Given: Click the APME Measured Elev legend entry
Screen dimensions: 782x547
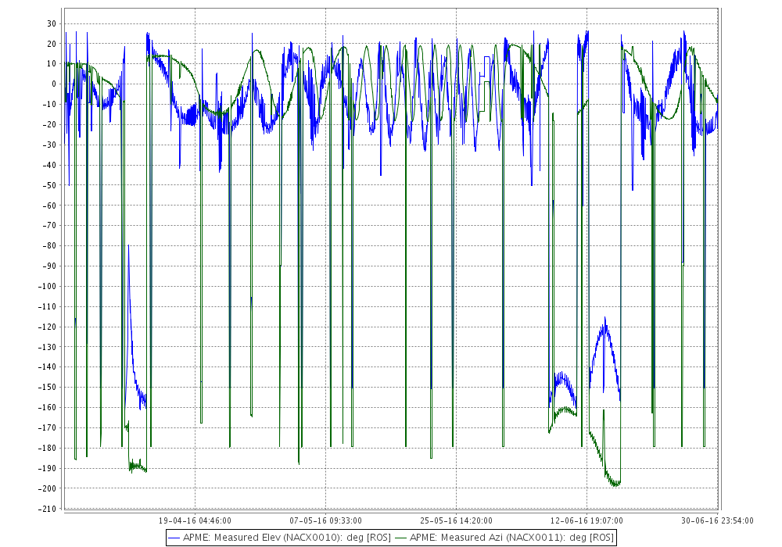Looking at the screenshot, I should [x=280, y=538].
